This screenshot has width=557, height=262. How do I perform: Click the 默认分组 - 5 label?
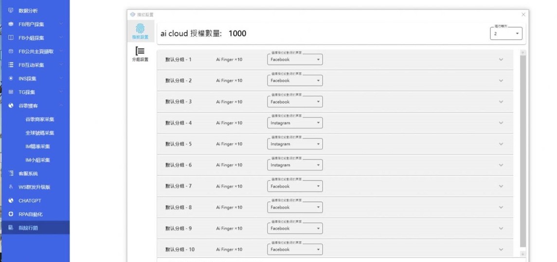[x=179, y=144]
